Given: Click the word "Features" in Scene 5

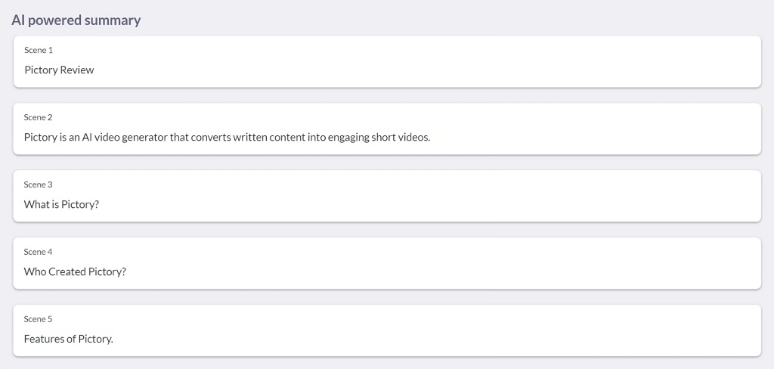Looking at the screenshot, I should (44, 340).
